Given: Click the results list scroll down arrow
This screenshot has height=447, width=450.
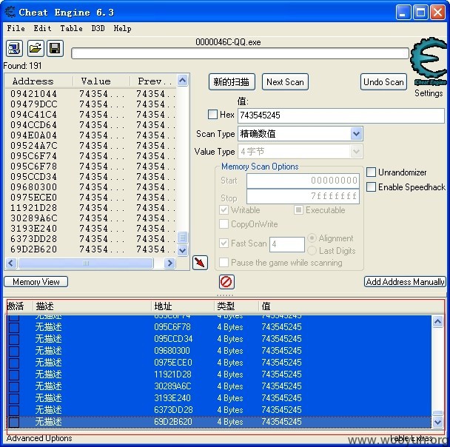Looking at the screenshot, I should tap(183, 250).
